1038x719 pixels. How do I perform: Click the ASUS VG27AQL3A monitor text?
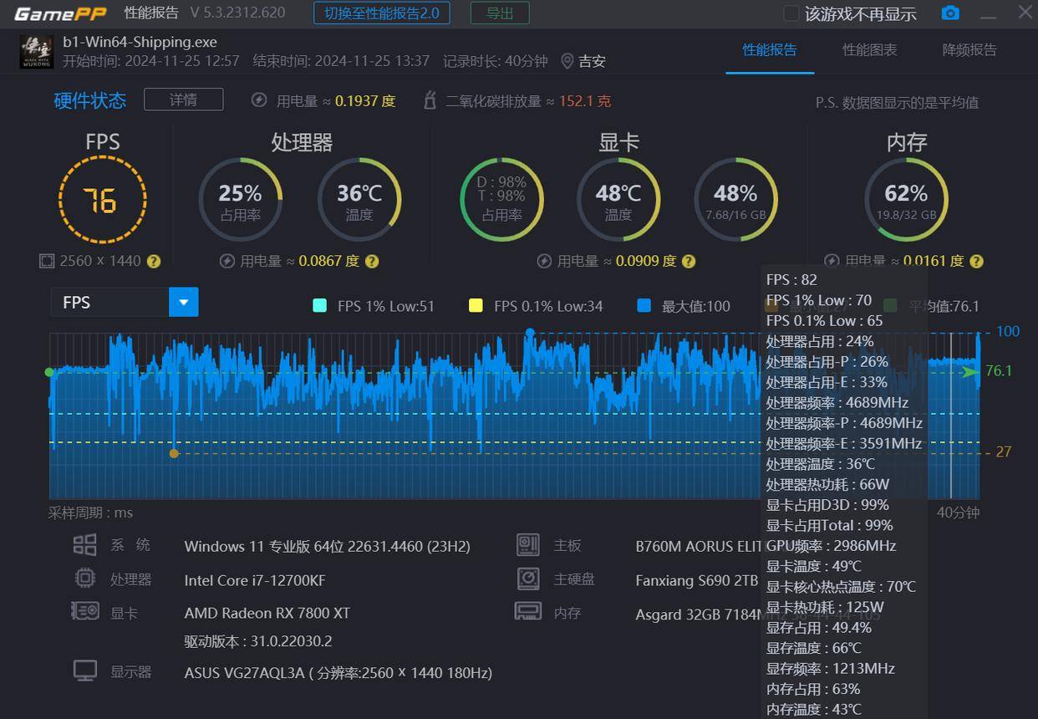[338, 673]
